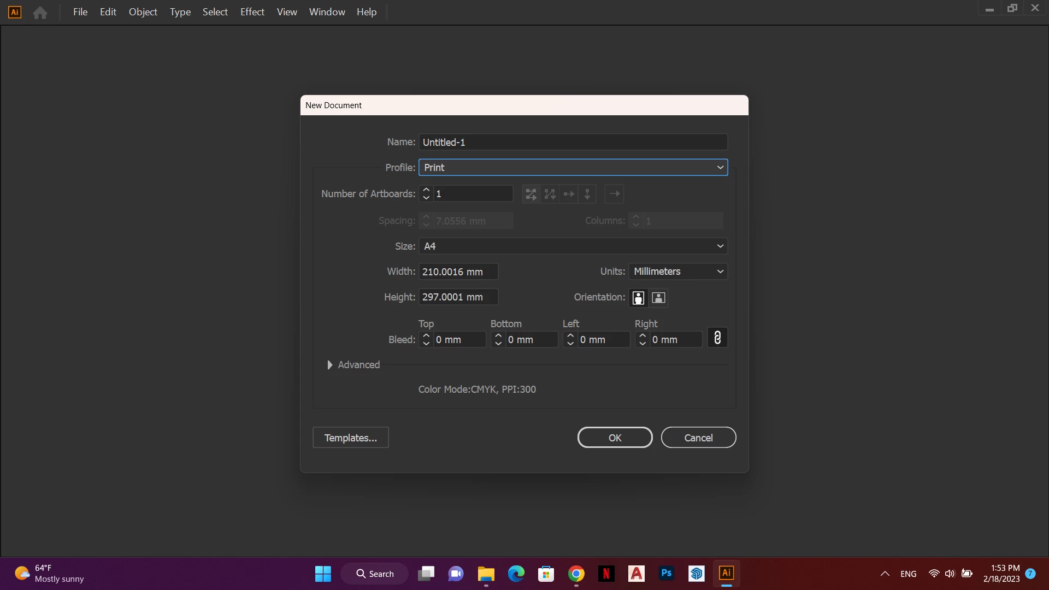This screenshot has height=590, width=1049.
Task: Toggle the bleed link chain icon
Action: pos(717,338)
